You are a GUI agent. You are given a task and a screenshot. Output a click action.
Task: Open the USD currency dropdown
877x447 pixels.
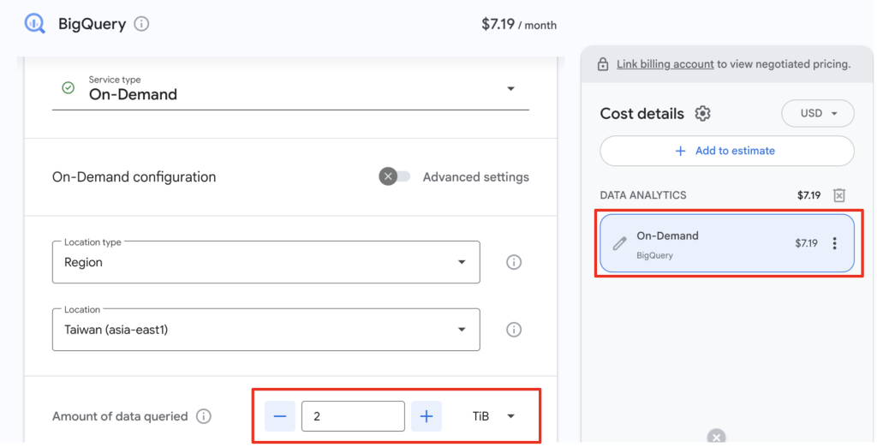818,114
